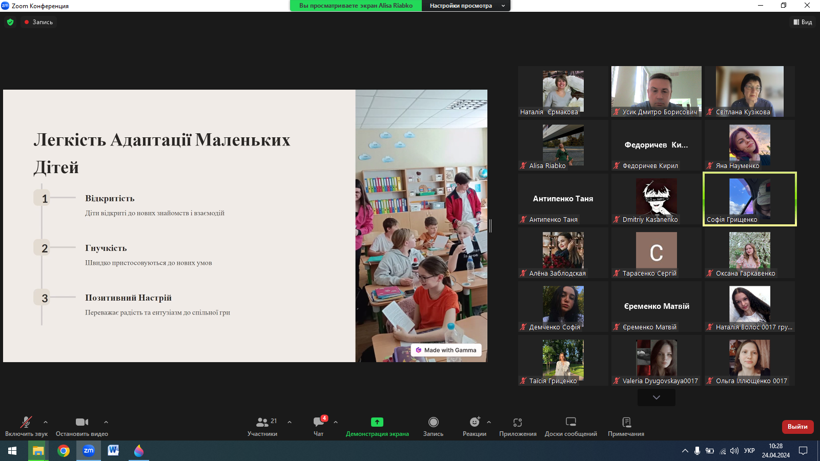The height and width of the screenshot is (461, 820).
Task: Unmute the microphone
Action: pos(26,426)
